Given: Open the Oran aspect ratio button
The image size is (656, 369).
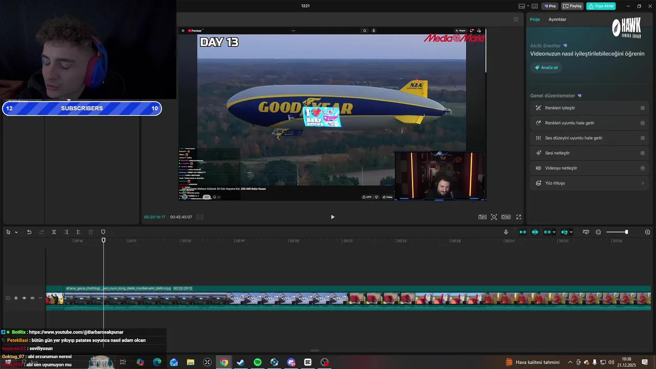Looking at the screenshot, I should [x=506, y=217].
